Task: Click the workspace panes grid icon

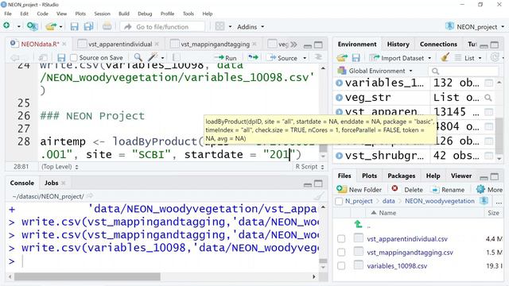Action: point(220,26)
